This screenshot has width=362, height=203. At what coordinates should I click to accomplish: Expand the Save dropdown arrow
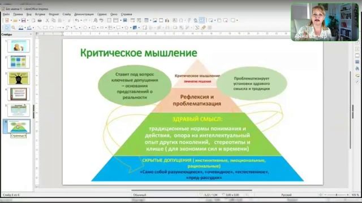28,20
